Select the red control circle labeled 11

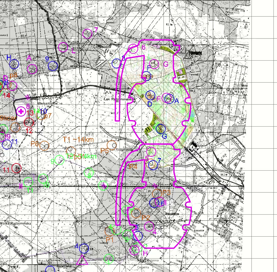coord(17,168)
